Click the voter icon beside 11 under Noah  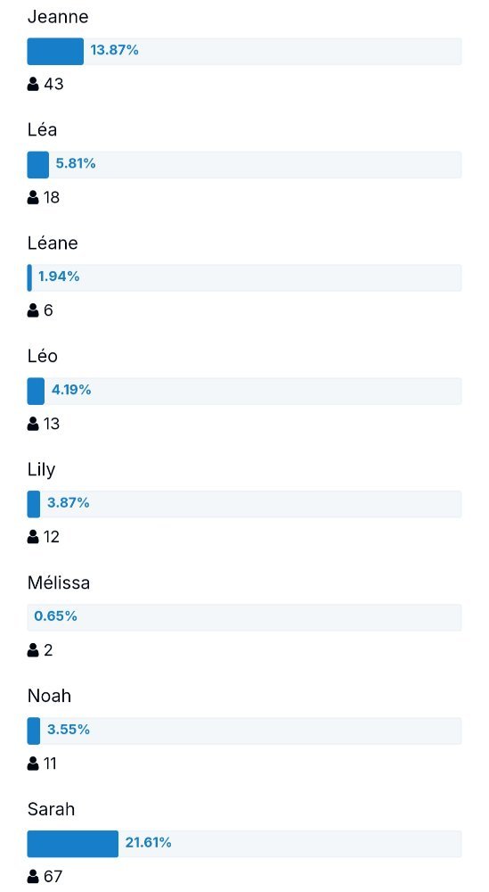coord(33,764)
